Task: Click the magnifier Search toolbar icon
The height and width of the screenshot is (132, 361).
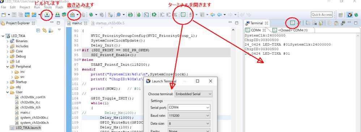Action: [119, 15]
